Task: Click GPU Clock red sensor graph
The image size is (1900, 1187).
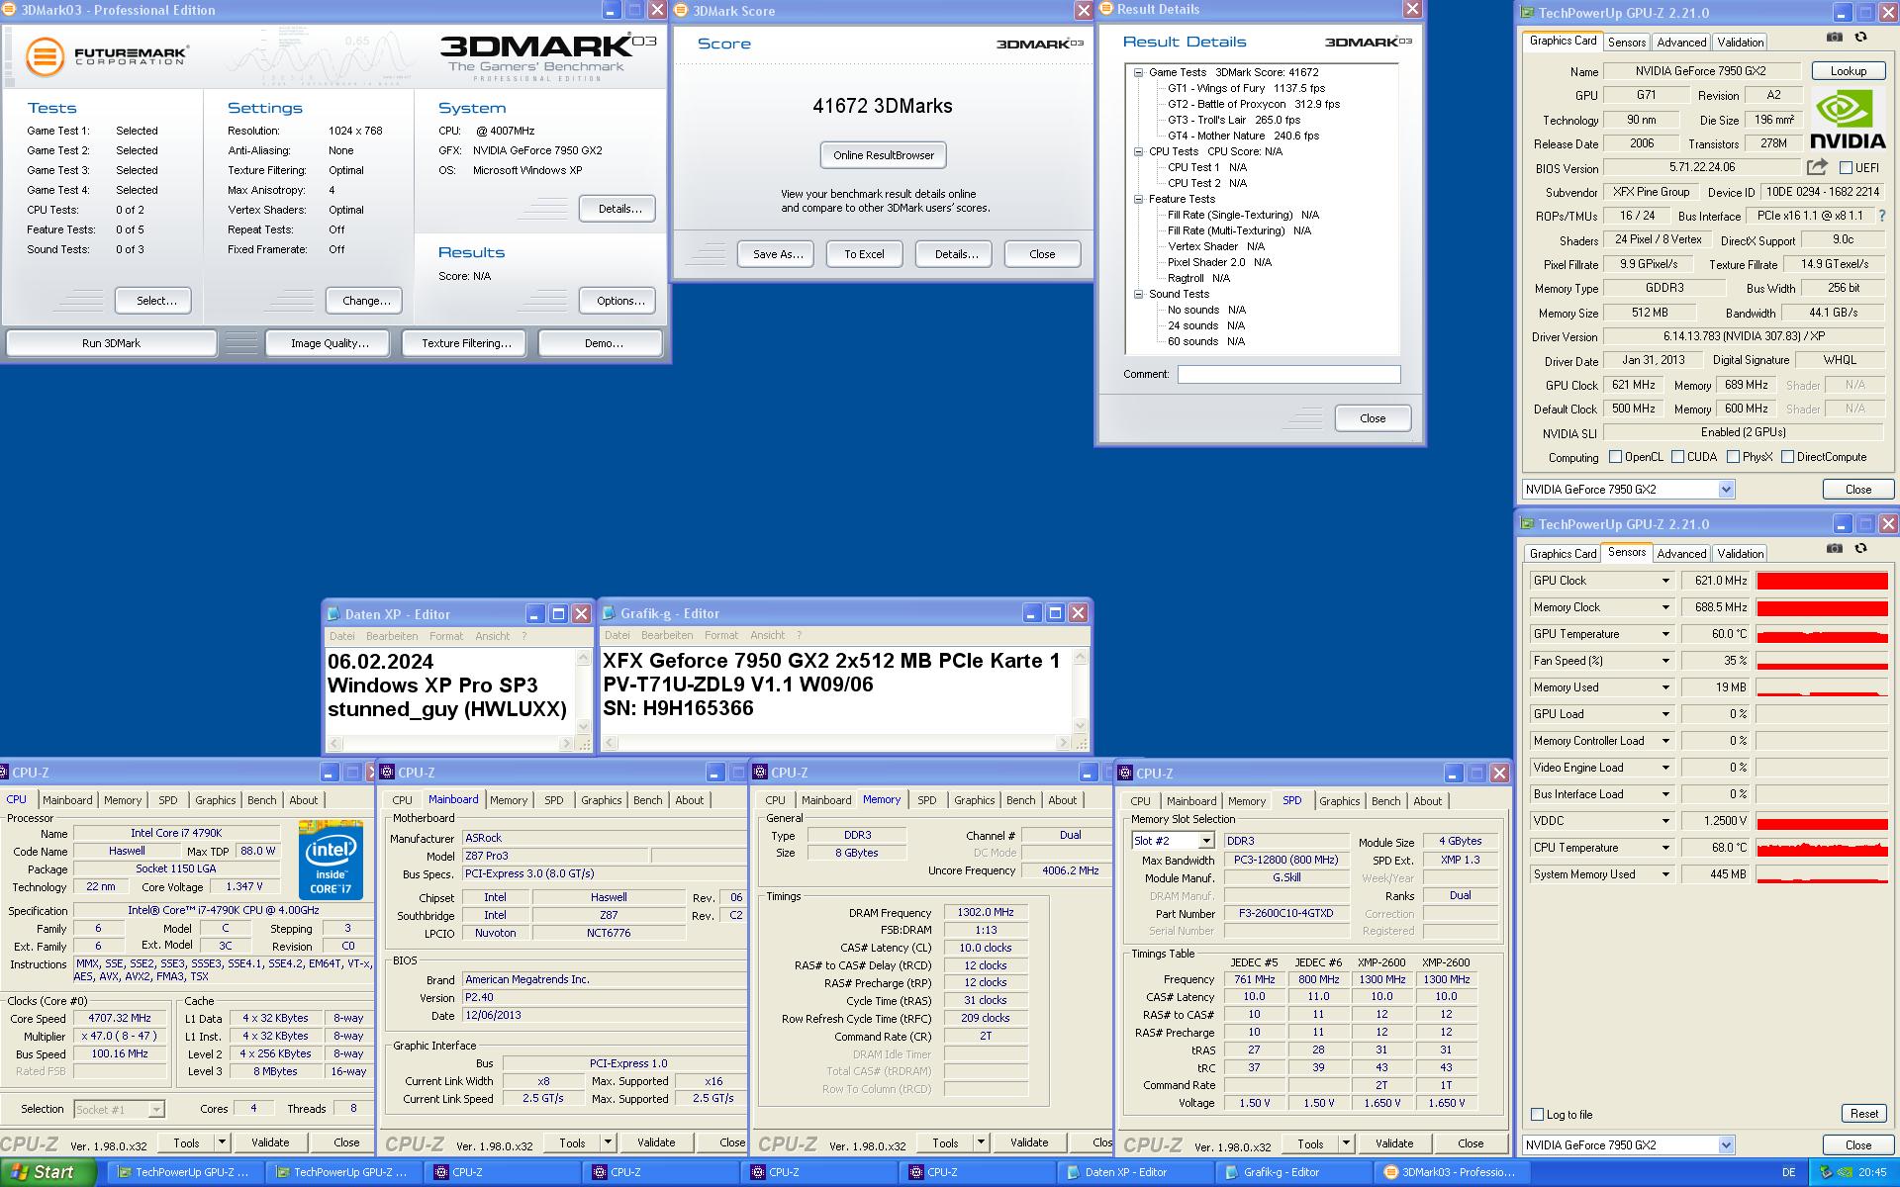Action: pos(1822,581)
